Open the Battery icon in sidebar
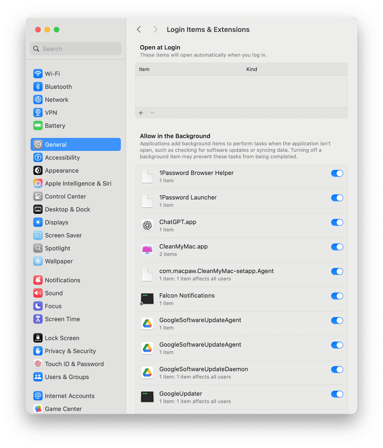Viewport: 383px width, 448px height. [38, 126]
